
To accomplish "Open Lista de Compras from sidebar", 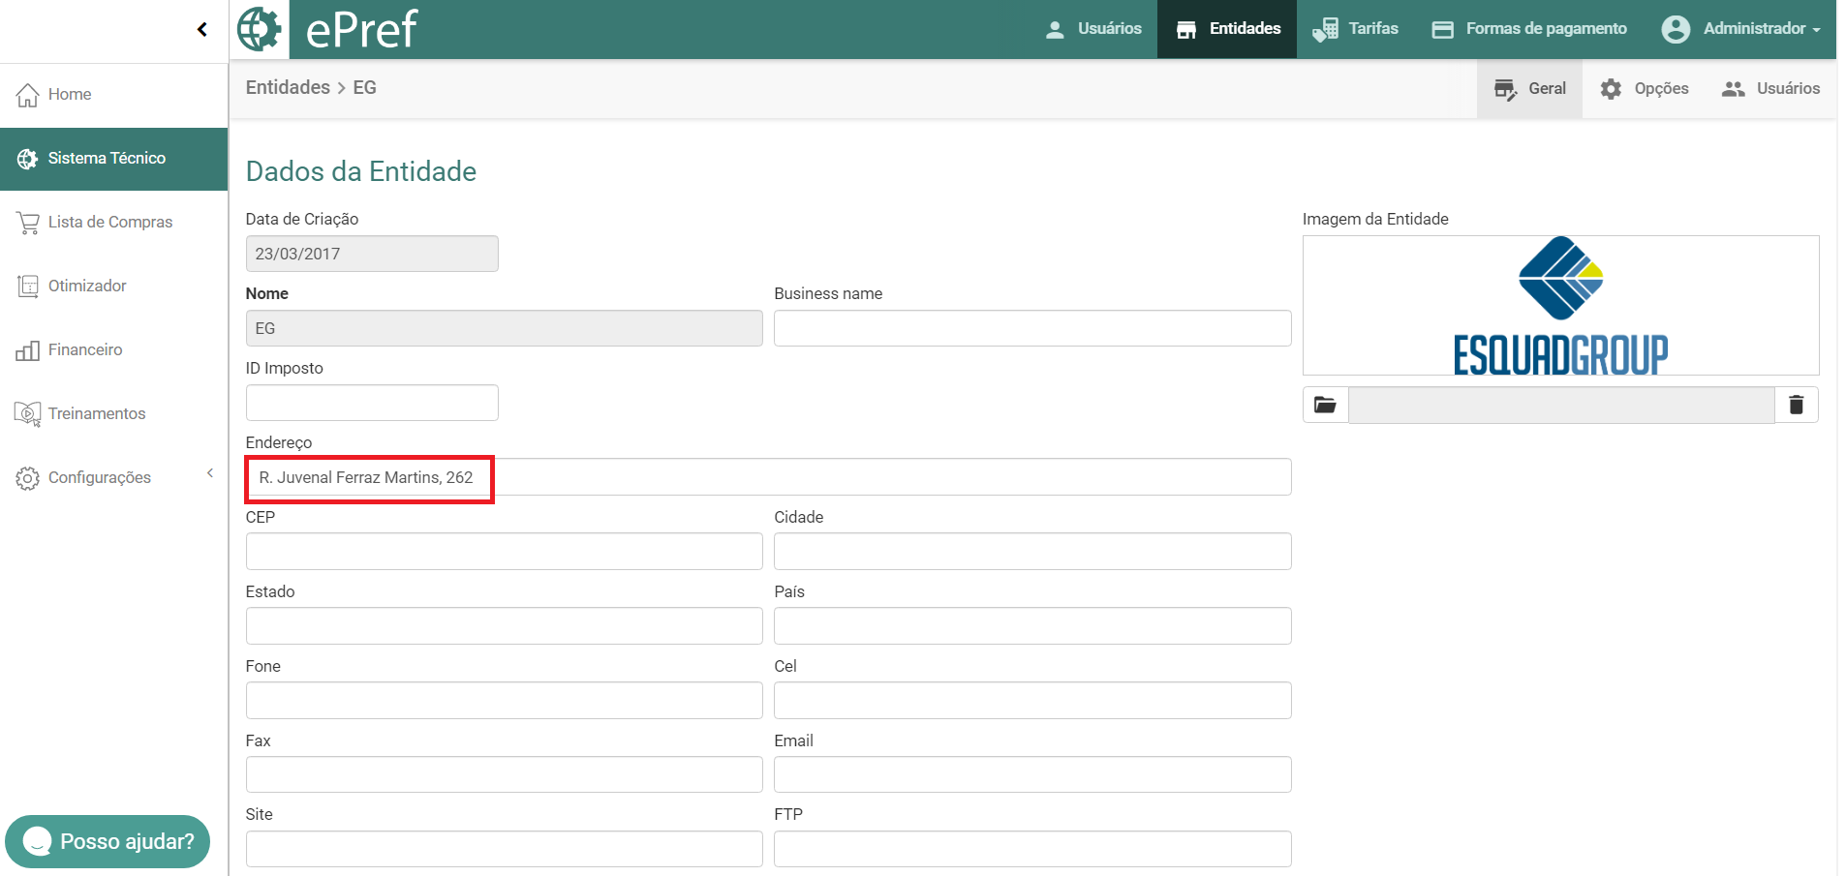I will [109, 222].
